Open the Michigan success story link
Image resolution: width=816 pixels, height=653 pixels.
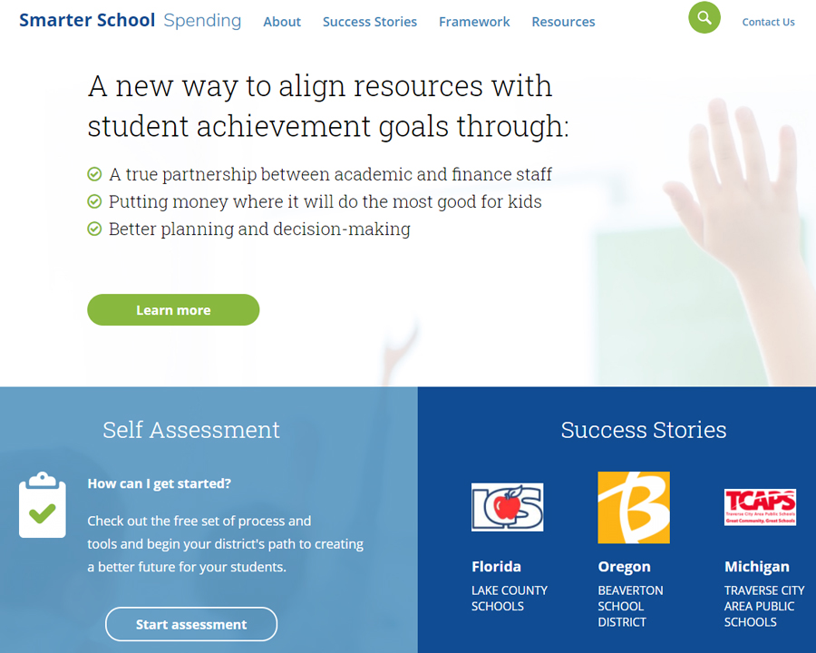[756, 567]
